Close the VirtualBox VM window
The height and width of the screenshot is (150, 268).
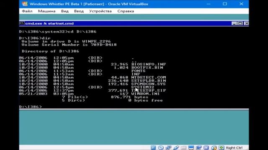(x=241, y=4)
